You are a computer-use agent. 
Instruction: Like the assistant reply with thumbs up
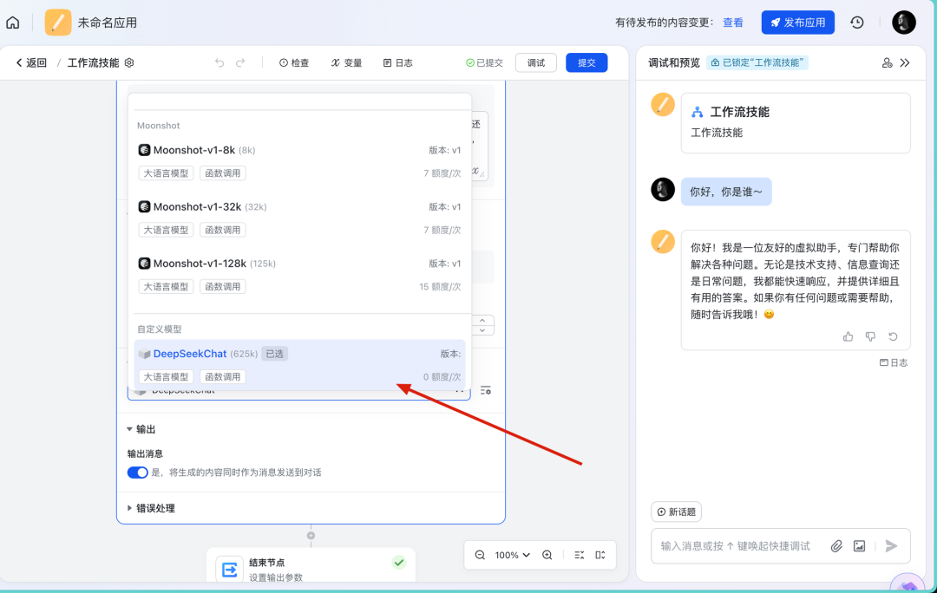coord(848,336)
